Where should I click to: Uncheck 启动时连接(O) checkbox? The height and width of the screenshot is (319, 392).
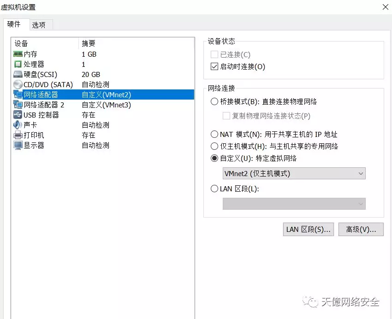(214, 66)
